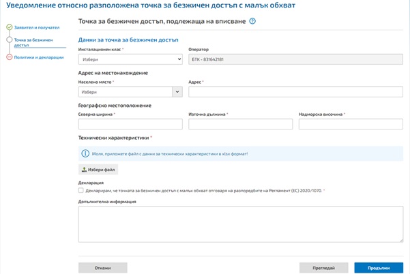Viewport: 410px width, 274px height.
Task: Click inside the Населено място selection field
Action: [126, 92]
